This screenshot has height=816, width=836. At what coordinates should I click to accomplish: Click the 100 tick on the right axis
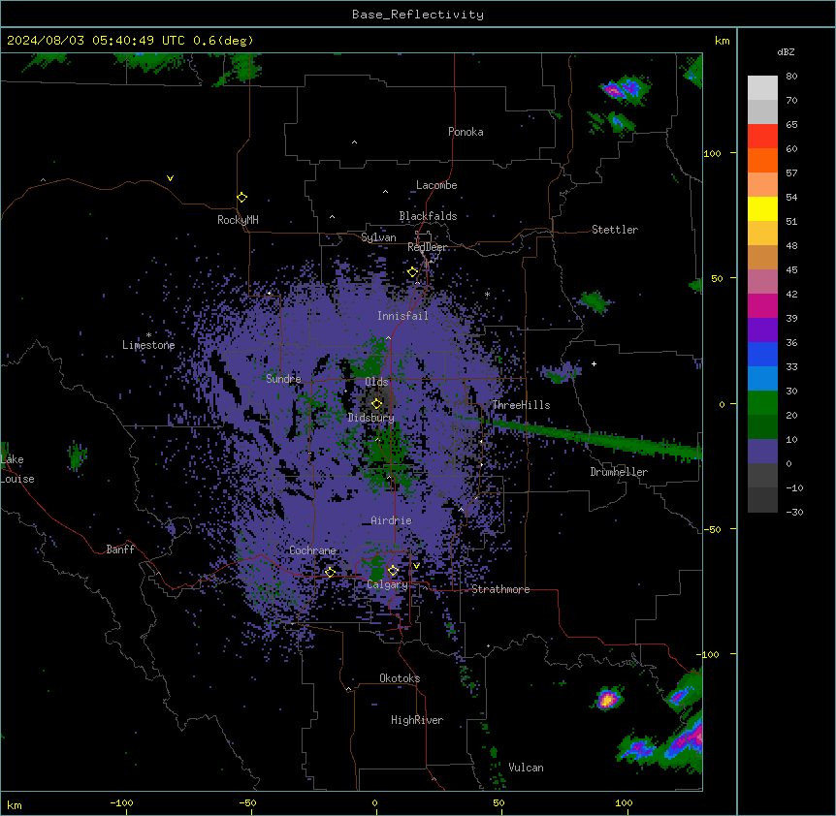click(x=713, y=153)
